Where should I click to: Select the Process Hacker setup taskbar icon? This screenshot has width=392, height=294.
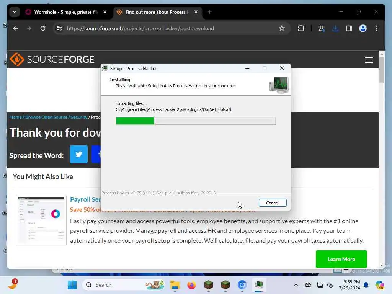click(259, 285)
